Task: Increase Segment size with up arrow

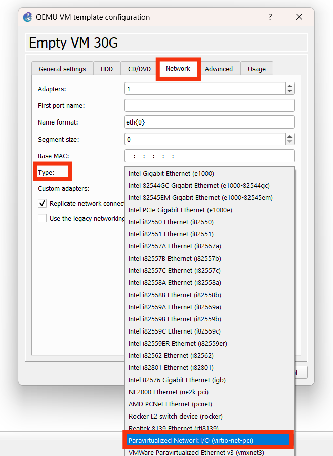Action: 289,136
